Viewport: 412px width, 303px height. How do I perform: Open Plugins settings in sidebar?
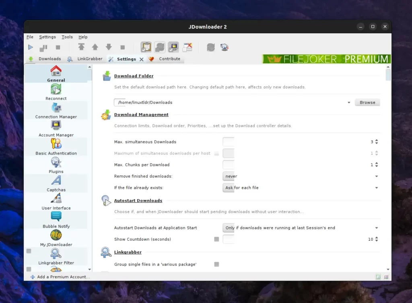click(56, 165)
